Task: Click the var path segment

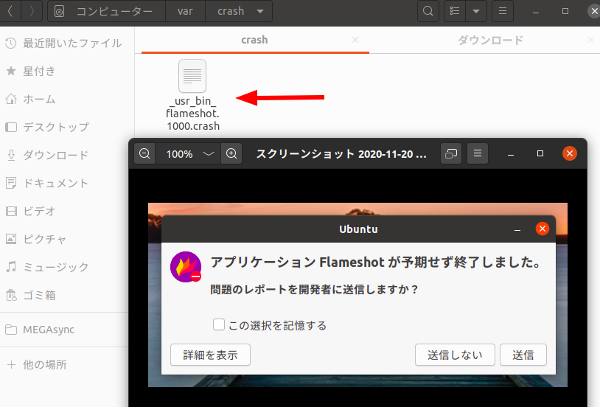Action: (185, 12)
